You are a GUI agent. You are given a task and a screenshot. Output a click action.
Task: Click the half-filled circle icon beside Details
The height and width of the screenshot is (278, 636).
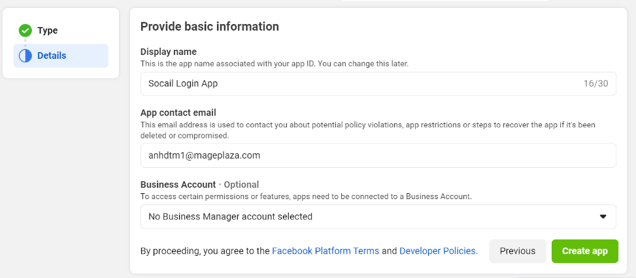click(x=25, y=55)
